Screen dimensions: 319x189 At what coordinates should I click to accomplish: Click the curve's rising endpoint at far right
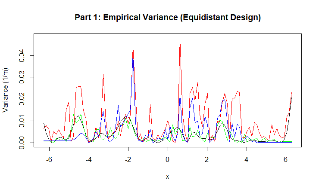[x=292, y=93]
